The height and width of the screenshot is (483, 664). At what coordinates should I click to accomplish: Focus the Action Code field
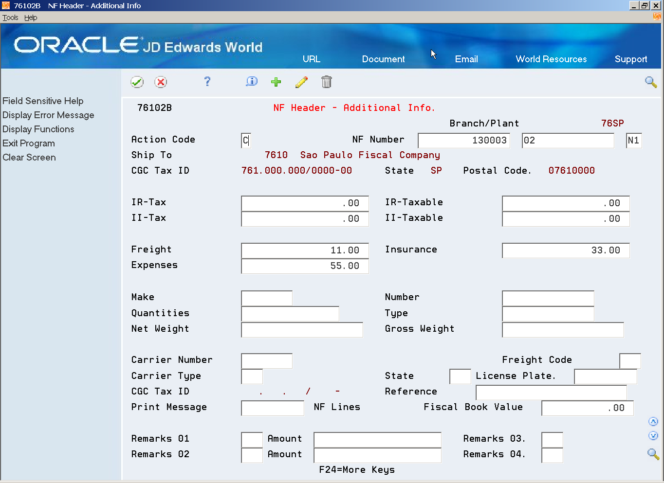(246, 141)
